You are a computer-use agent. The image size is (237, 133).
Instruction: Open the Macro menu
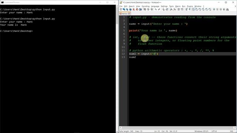tap(178, 6)
